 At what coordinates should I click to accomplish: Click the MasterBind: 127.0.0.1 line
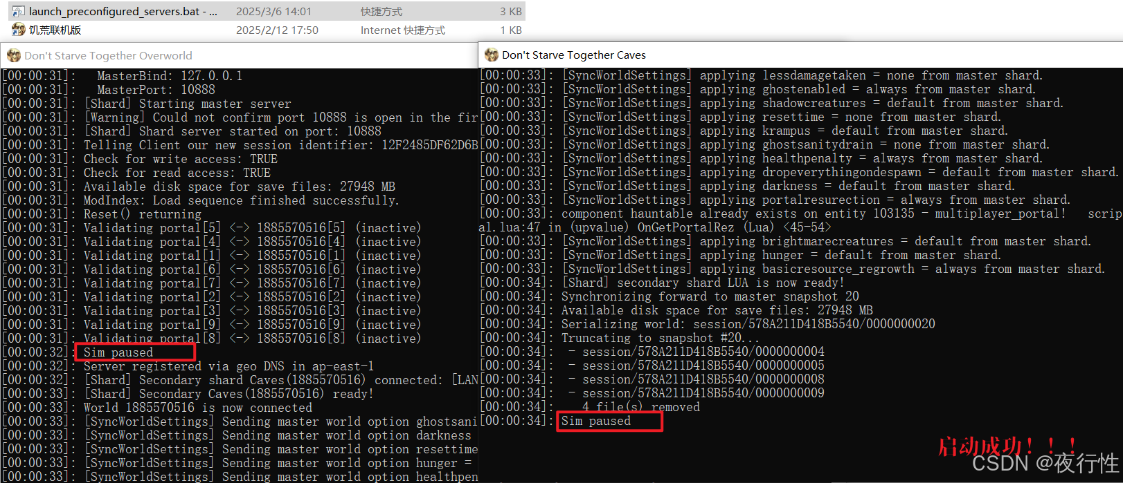[122, 76]
